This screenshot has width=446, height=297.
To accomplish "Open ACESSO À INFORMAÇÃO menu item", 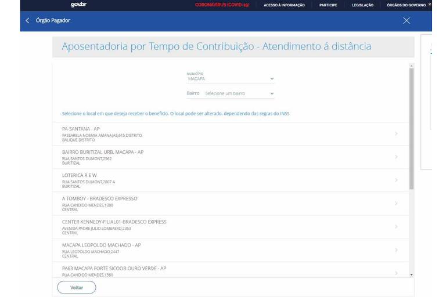I will (284, 5).
